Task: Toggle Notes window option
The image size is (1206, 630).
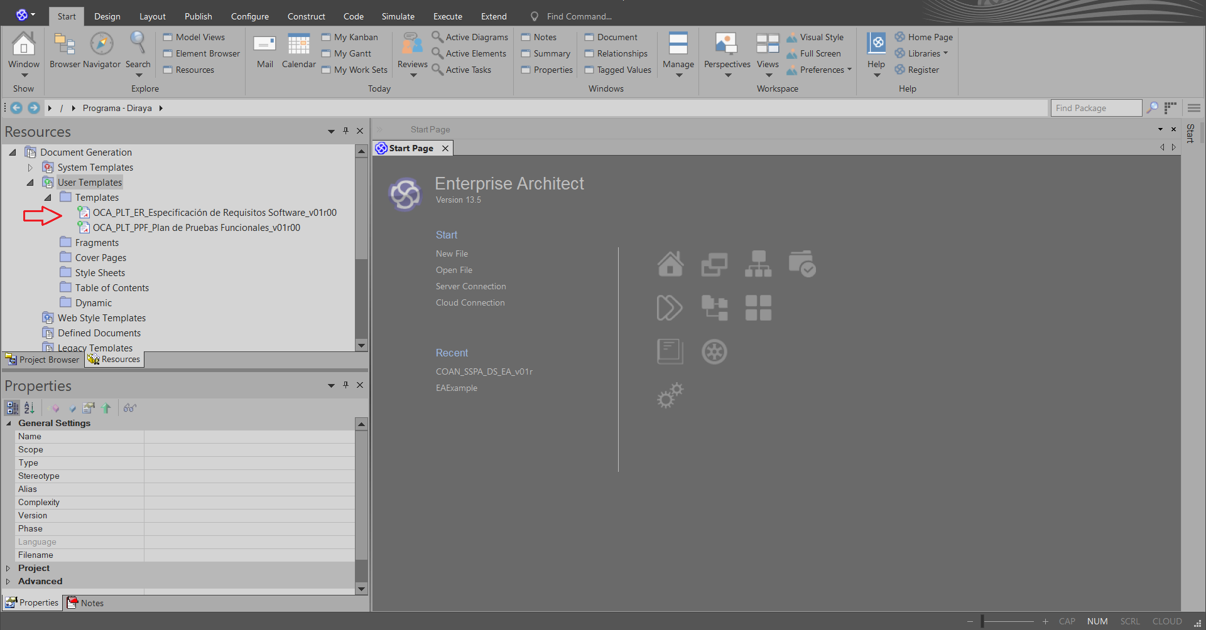Action: [538, 37]
